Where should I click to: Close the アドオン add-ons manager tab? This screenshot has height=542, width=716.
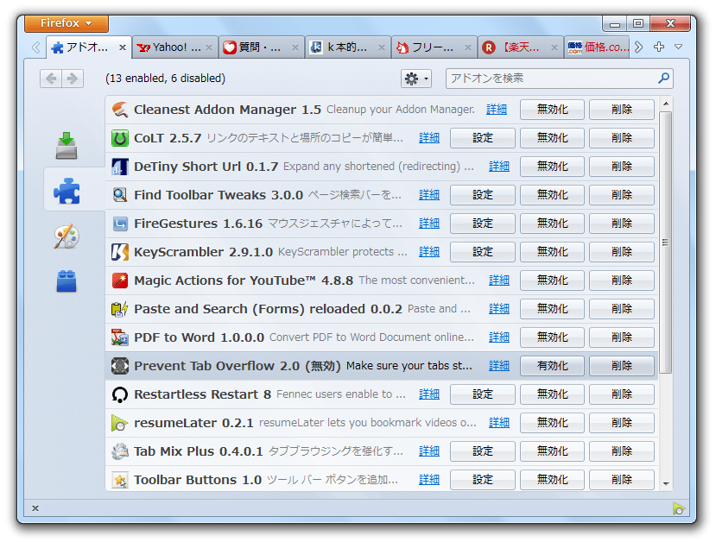coord(123,47)
